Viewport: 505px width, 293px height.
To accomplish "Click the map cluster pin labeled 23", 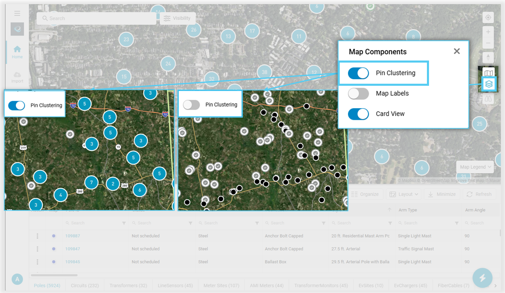I will (x=126, y=40).
